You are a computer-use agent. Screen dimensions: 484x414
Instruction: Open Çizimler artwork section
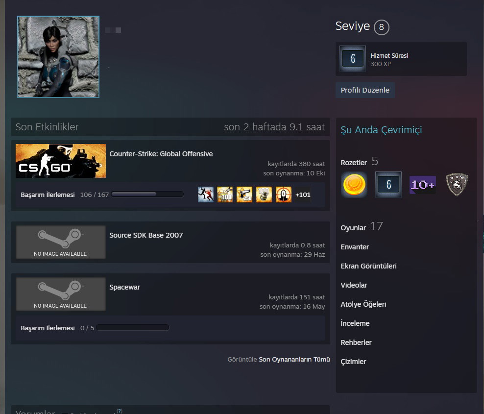click(x=353, y=362)
